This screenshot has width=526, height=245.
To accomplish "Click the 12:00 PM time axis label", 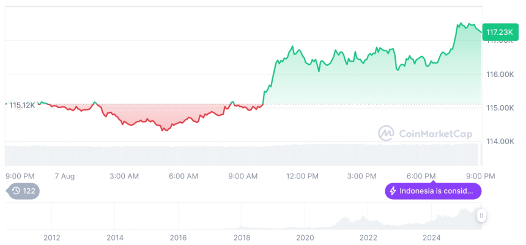I will coord(302,176).
